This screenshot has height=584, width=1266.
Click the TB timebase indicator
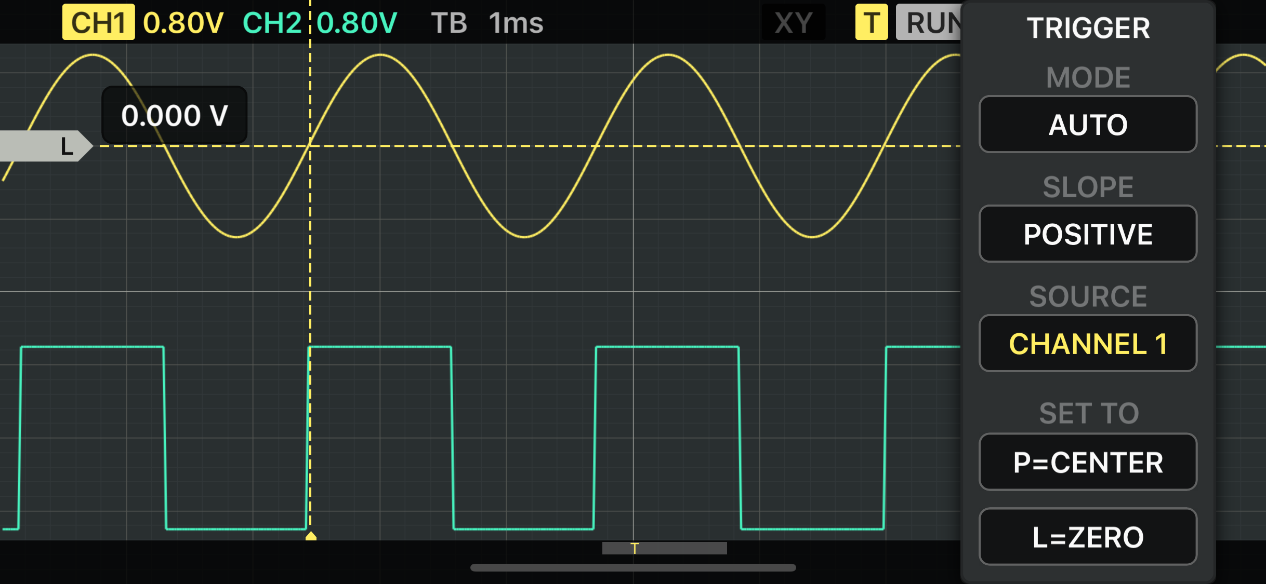click(449, 22)
